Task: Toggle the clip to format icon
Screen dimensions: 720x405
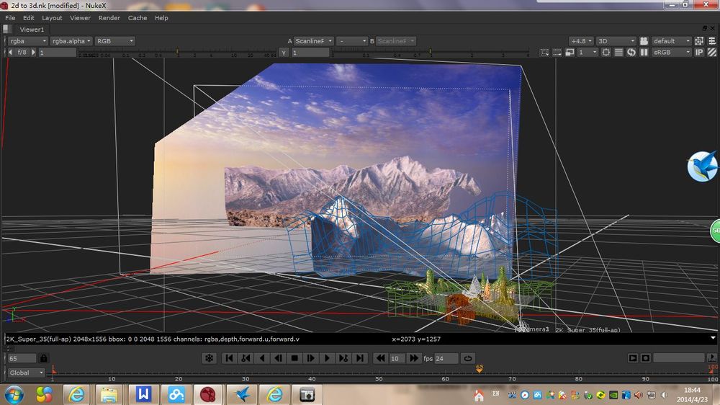Action: (557, 53)
